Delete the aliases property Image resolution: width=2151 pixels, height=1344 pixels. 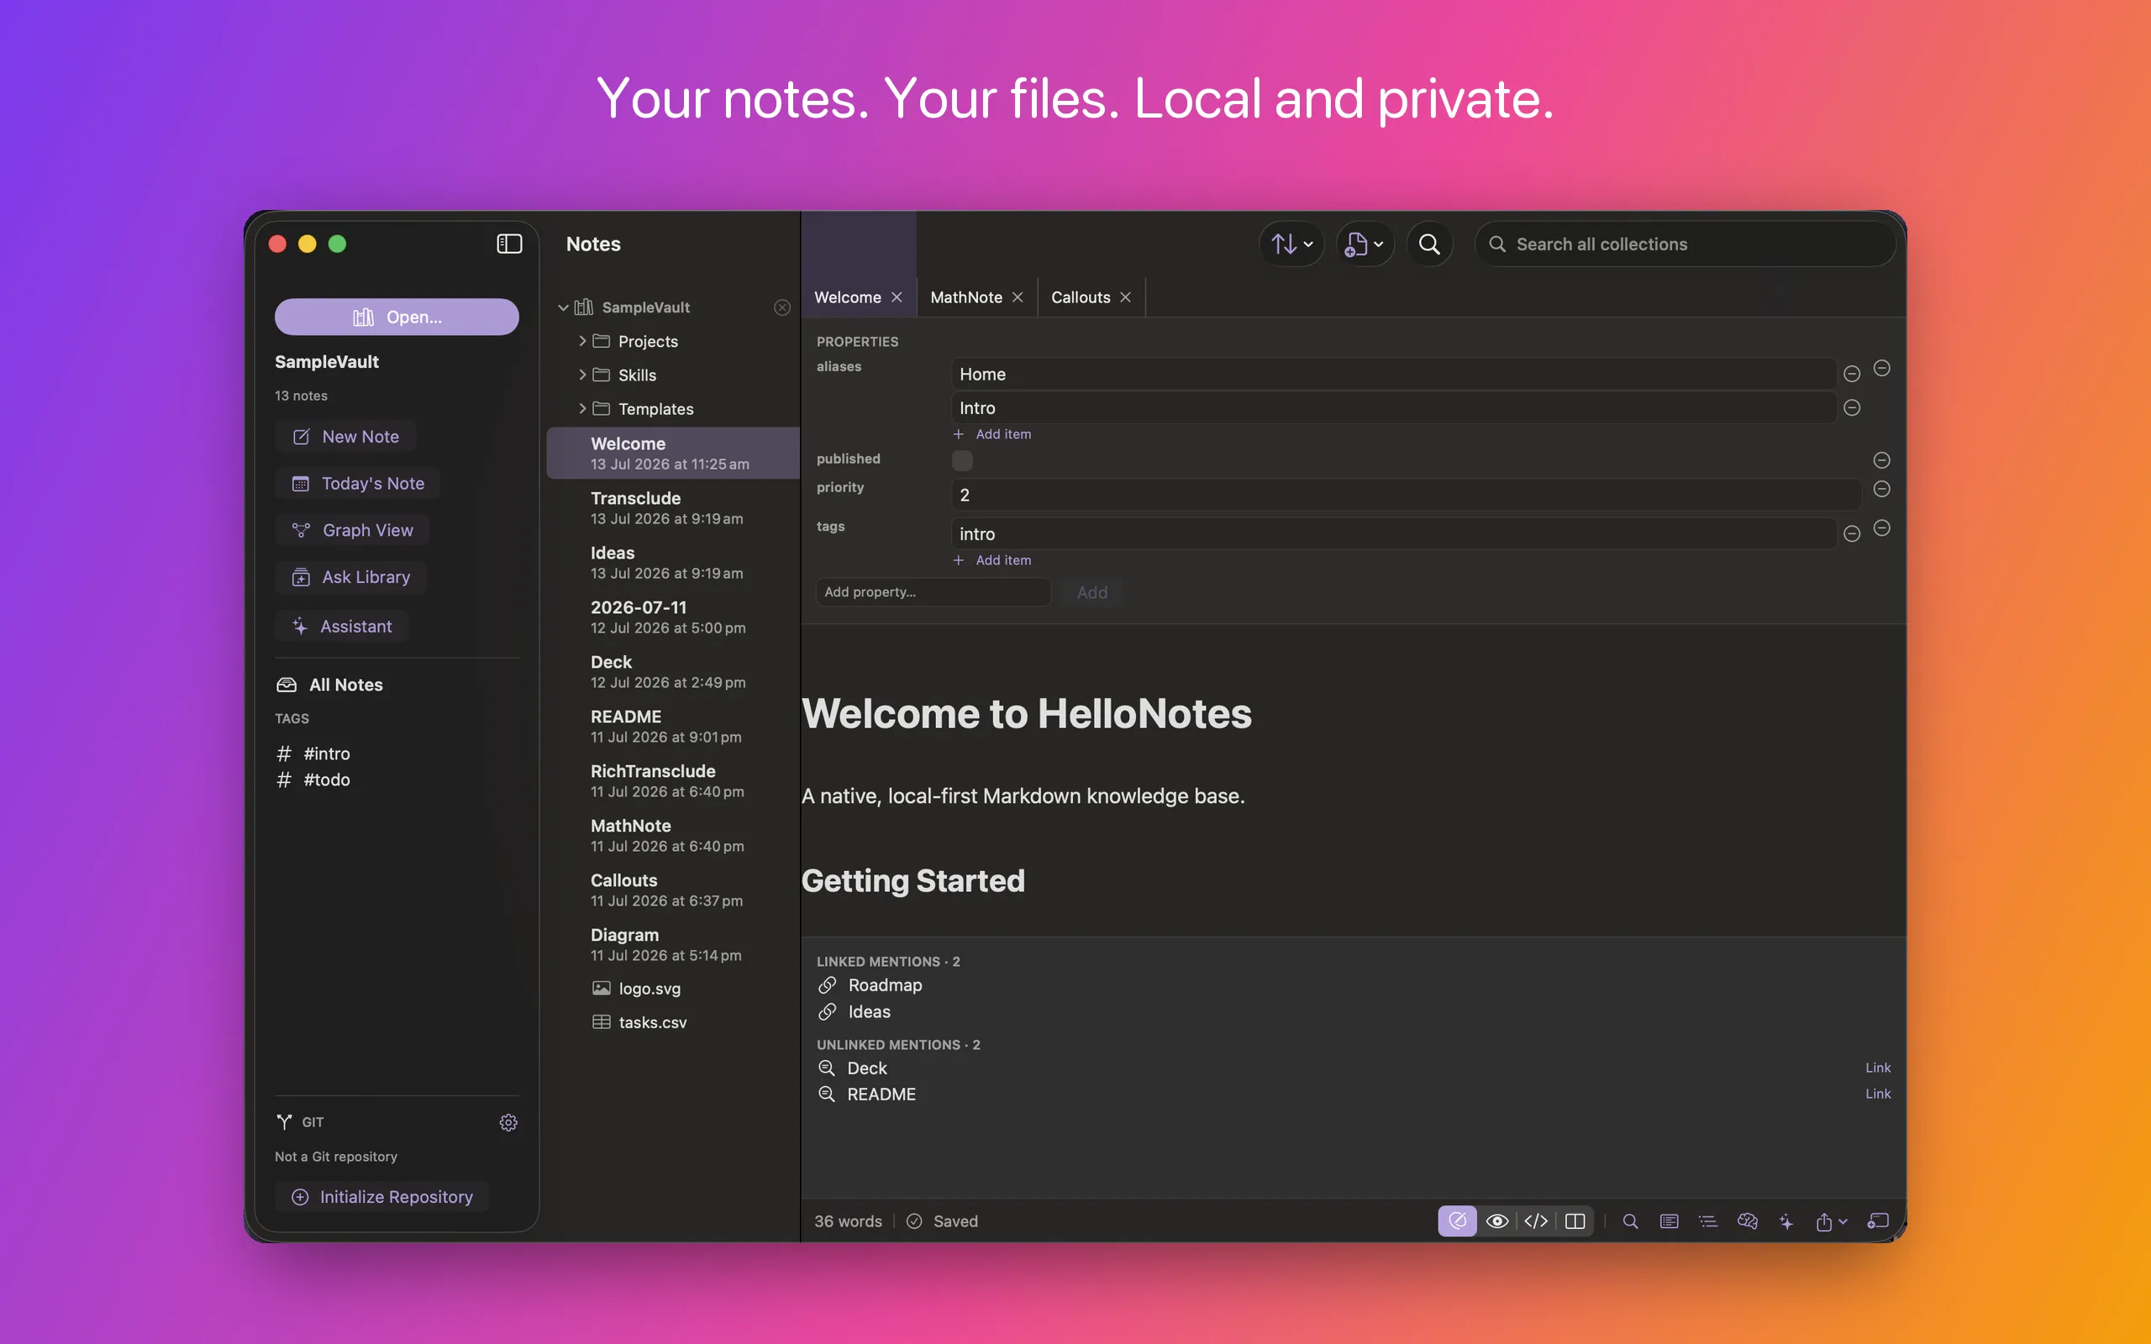point(1881,368)
